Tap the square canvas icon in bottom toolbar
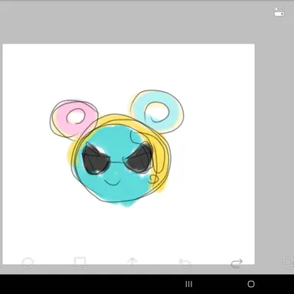Screen dimensions: 294x294 coord(80,263)
